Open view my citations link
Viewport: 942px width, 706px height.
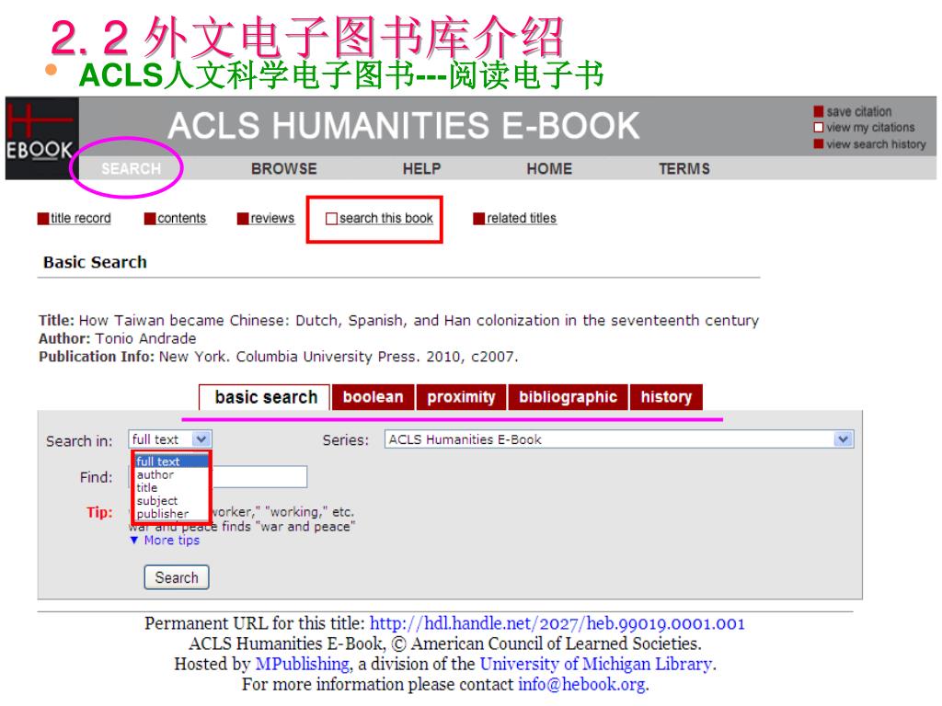(870, 127)
